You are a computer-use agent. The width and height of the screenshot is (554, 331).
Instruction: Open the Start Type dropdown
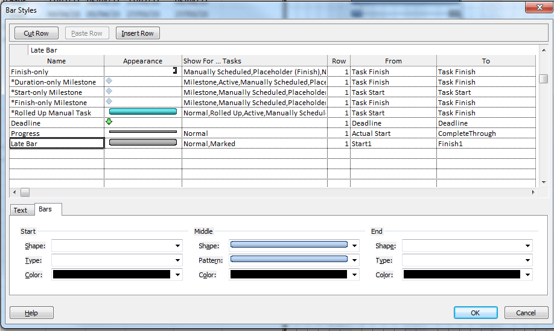177,260
